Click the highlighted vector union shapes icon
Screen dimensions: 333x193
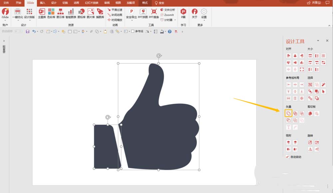[x=288, y=113]
